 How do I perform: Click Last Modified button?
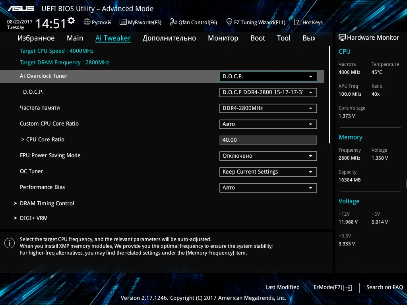[283, 287]
